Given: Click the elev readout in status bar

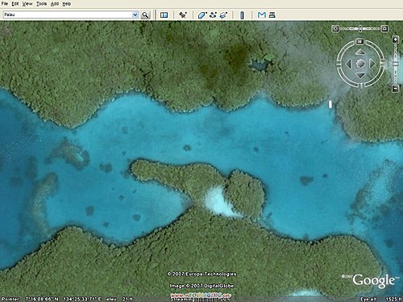Looking at the screenshot, I should click(x=119, y=299).
